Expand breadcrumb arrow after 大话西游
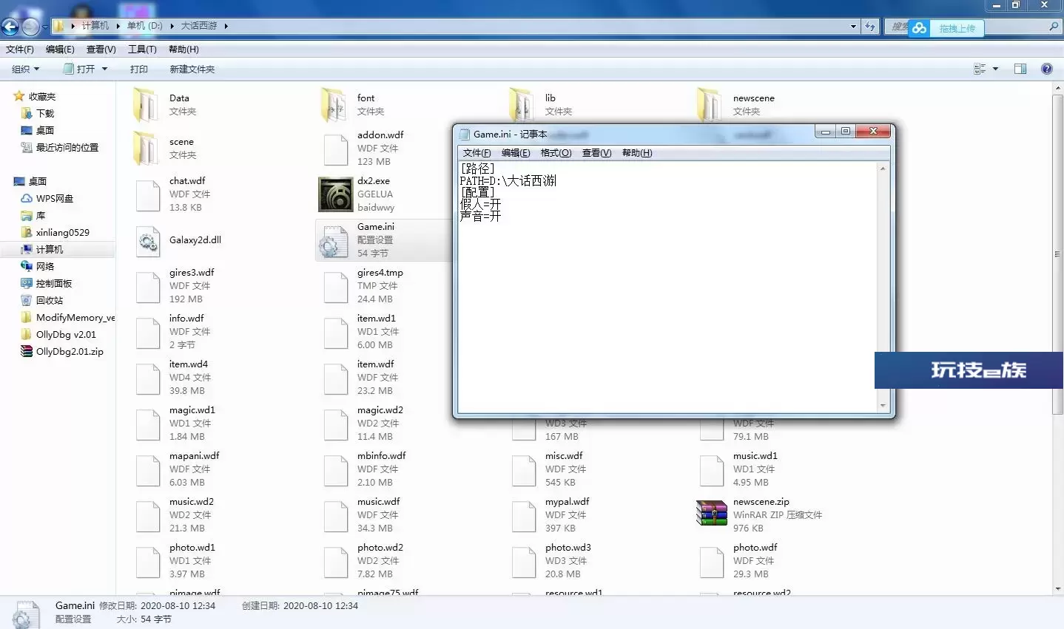This screenshot has width=1064, height=629. (226, 26)
